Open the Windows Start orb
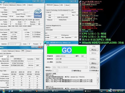This screenshot has height=93, width=125. point(3,91)
